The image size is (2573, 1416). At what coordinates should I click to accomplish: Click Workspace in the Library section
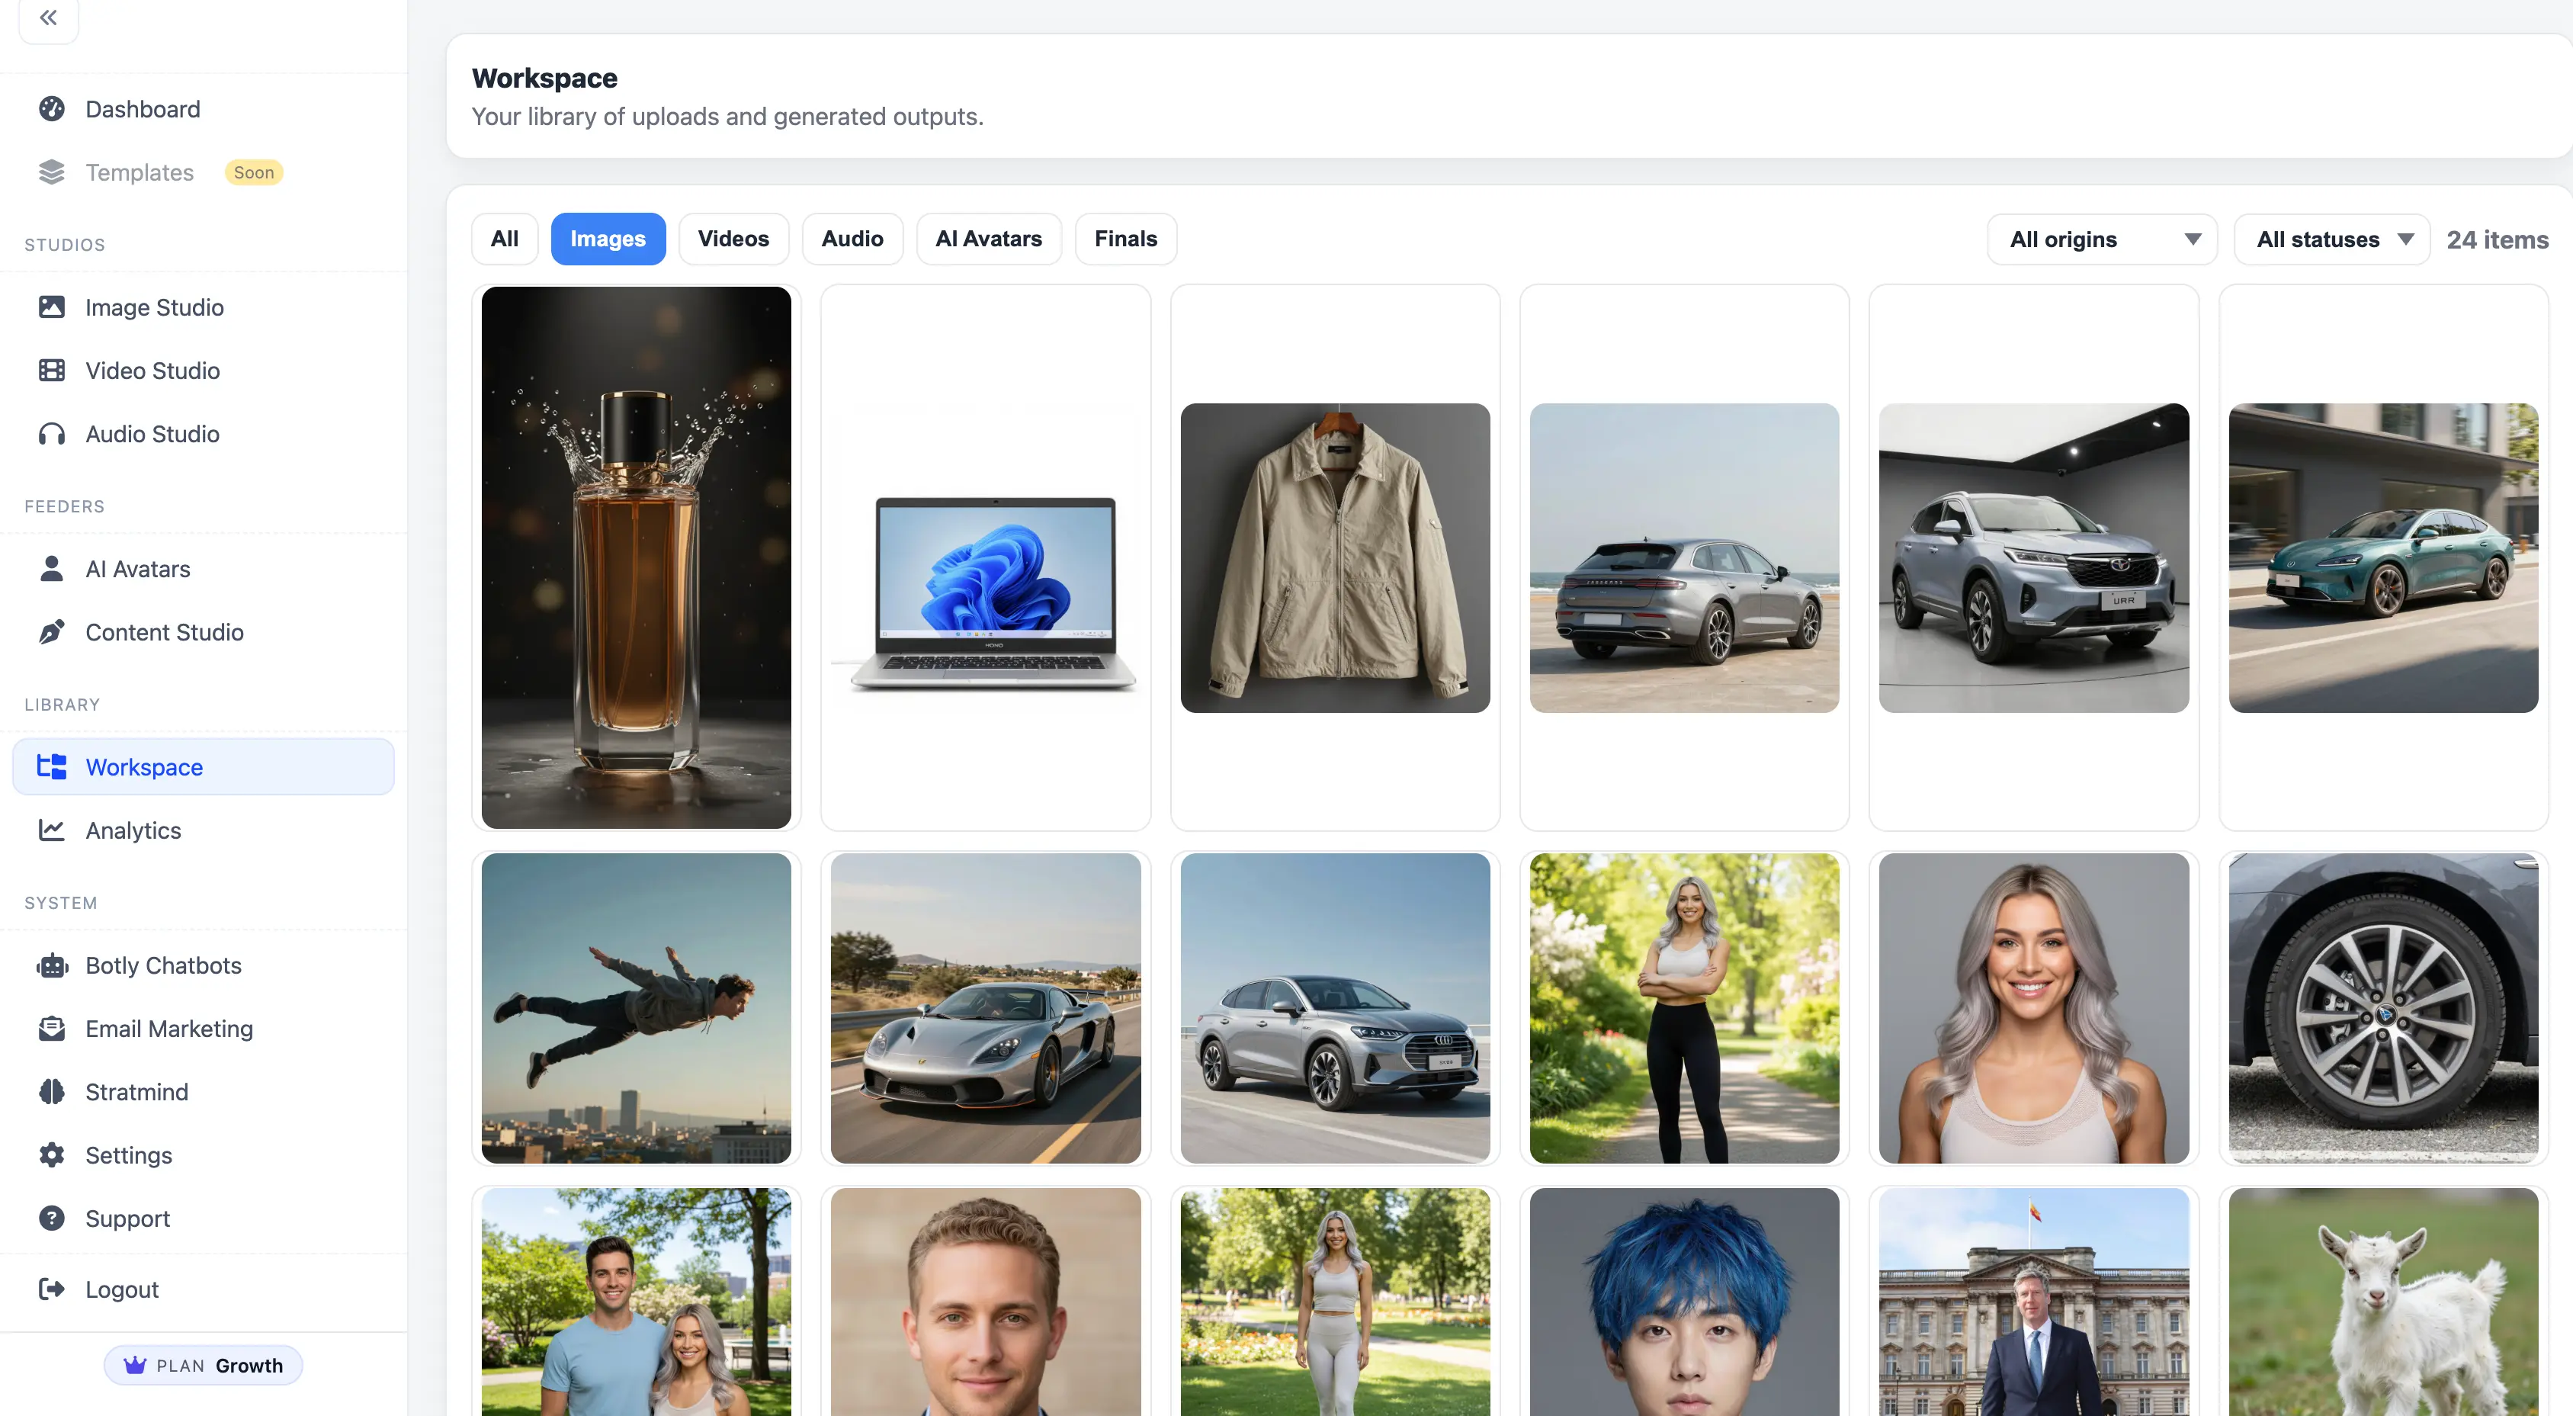point(144,766)
